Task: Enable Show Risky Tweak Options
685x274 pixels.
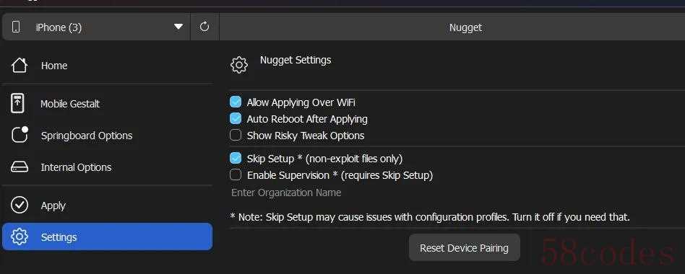Action: 236,136
